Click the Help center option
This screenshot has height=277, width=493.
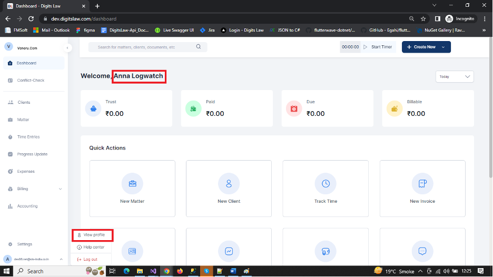[x=93, y=247]
